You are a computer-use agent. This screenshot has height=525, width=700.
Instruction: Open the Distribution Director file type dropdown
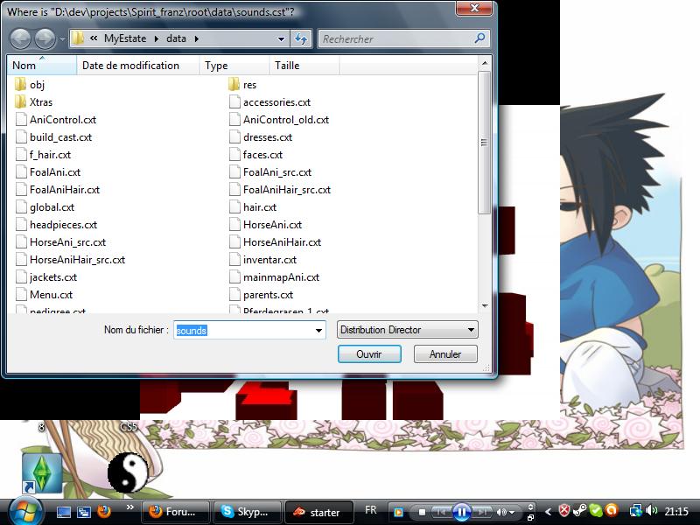407,330
